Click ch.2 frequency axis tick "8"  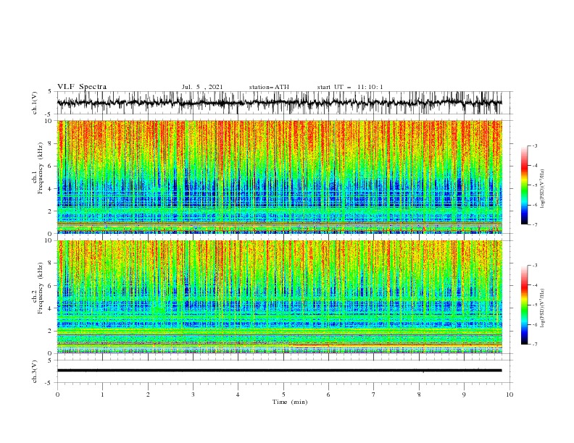[50, 263]
